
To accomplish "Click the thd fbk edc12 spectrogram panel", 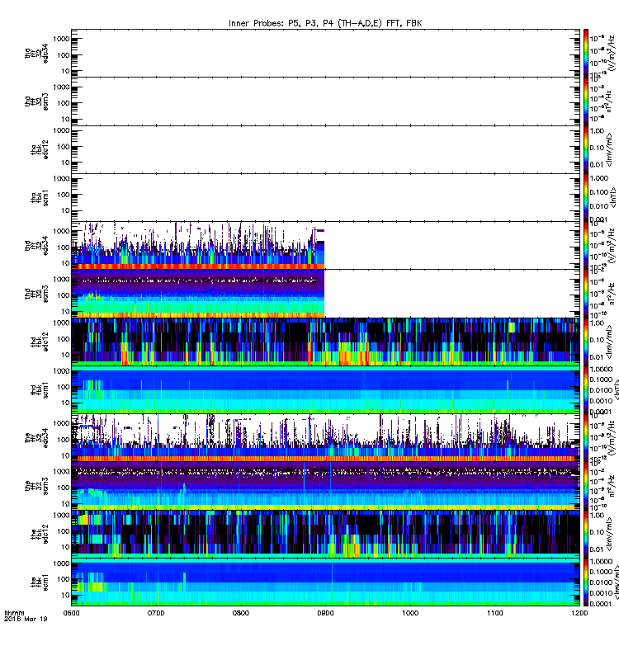I will pyautogui.click(x=325, y=342).
